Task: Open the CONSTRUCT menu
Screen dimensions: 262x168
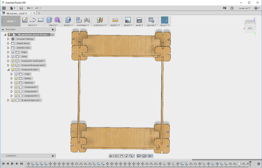Action: coord(100,25)
